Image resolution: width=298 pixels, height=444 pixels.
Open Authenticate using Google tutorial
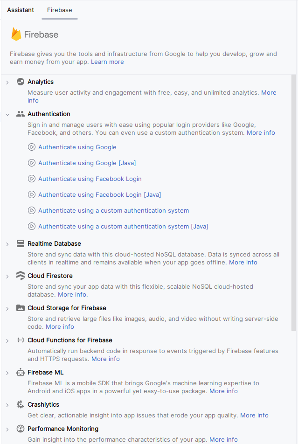77,147
